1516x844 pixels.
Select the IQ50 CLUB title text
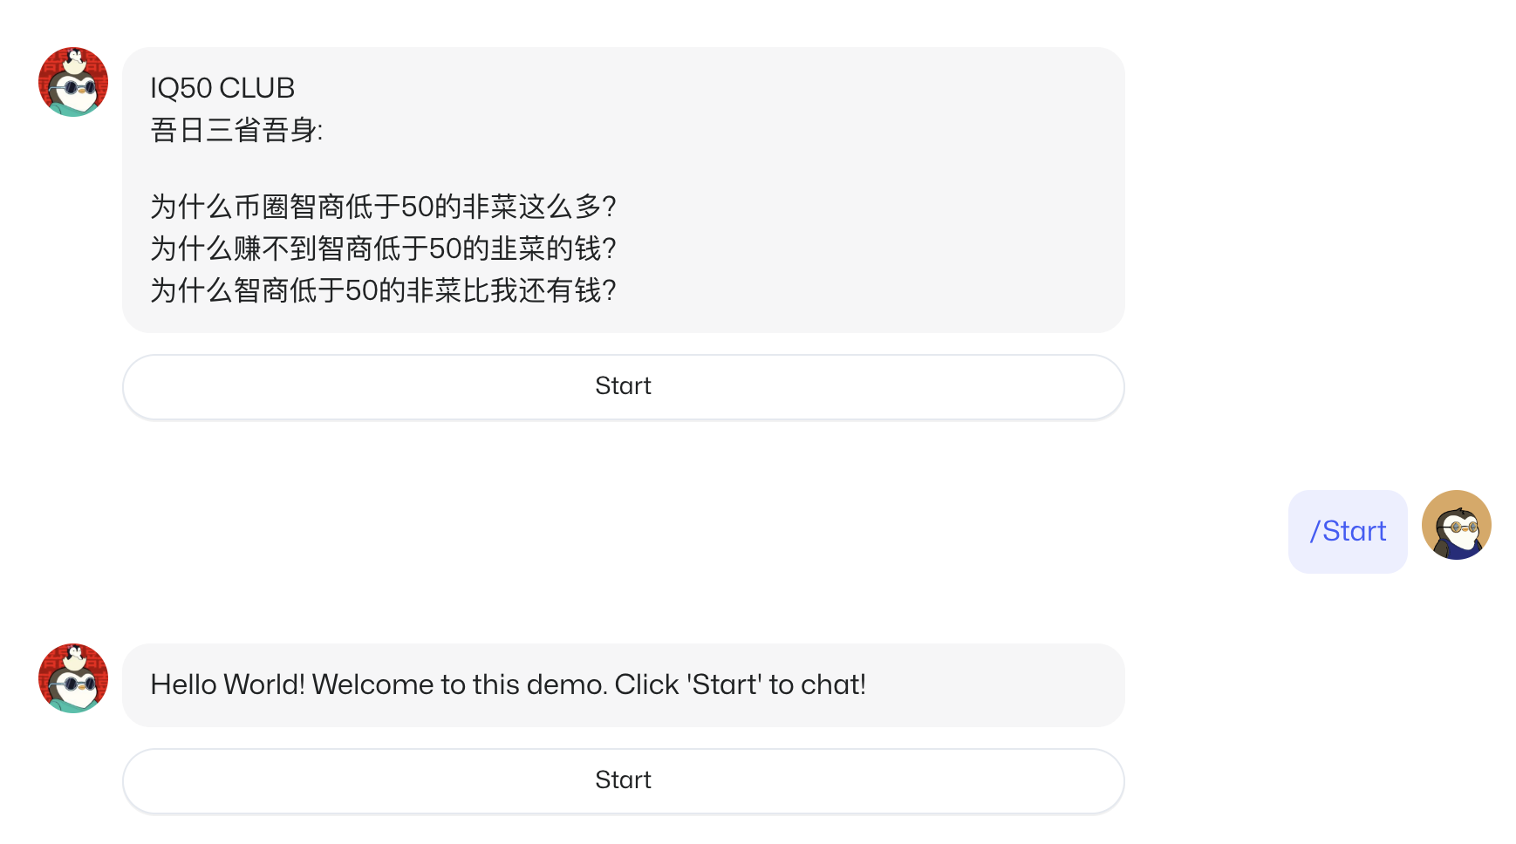coord(222,88)
